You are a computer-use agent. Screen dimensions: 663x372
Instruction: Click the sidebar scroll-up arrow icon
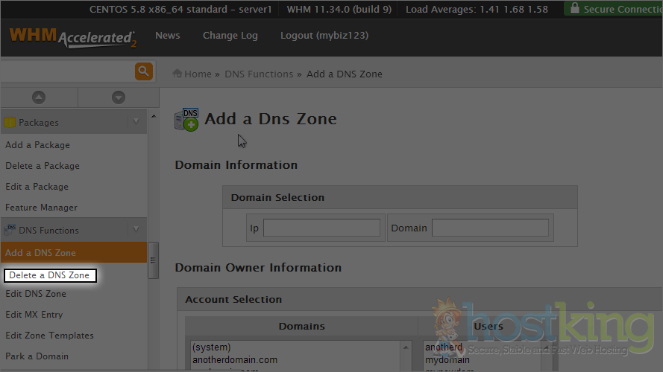(39, 97)
